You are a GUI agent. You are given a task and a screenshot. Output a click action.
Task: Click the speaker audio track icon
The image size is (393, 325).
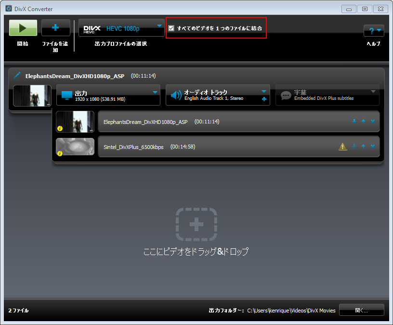coord(176,95)
